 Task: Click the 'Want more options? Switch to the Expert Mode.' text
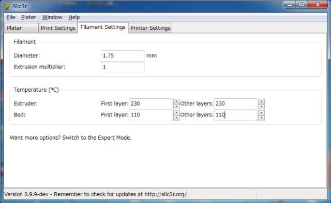[x=70, y=138]
